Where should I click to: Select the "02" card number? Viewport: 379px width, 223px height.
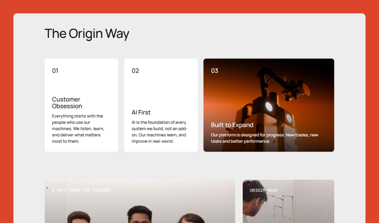[x=135, y=70]
